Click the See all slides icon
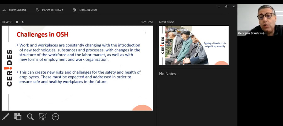 18,117
